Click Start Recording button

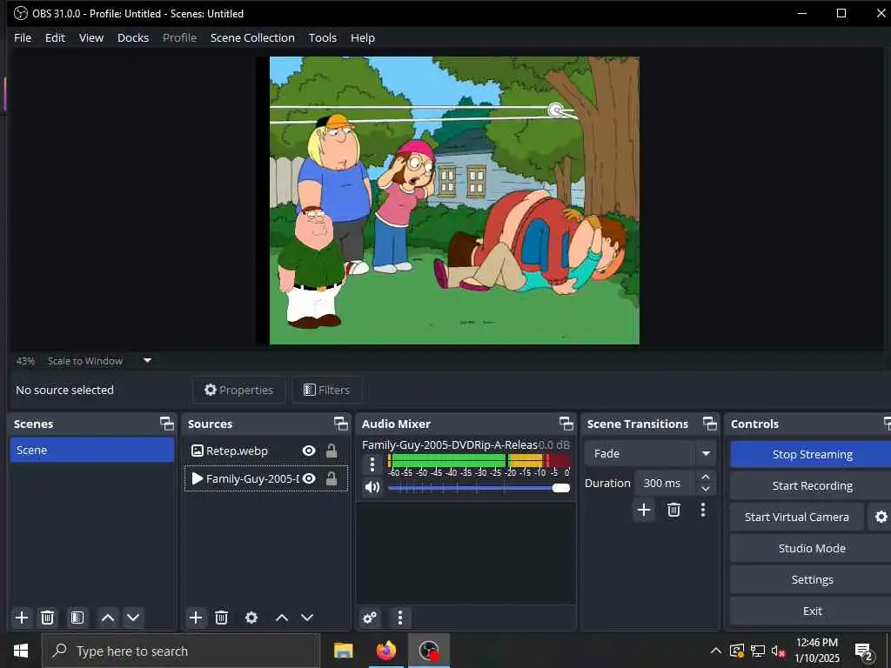point(812,485)
